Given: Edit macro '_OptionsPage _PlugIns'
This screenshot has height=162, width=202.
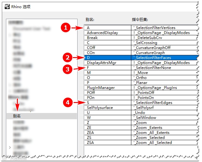Looking at the screenshot, I should [164, 88].
